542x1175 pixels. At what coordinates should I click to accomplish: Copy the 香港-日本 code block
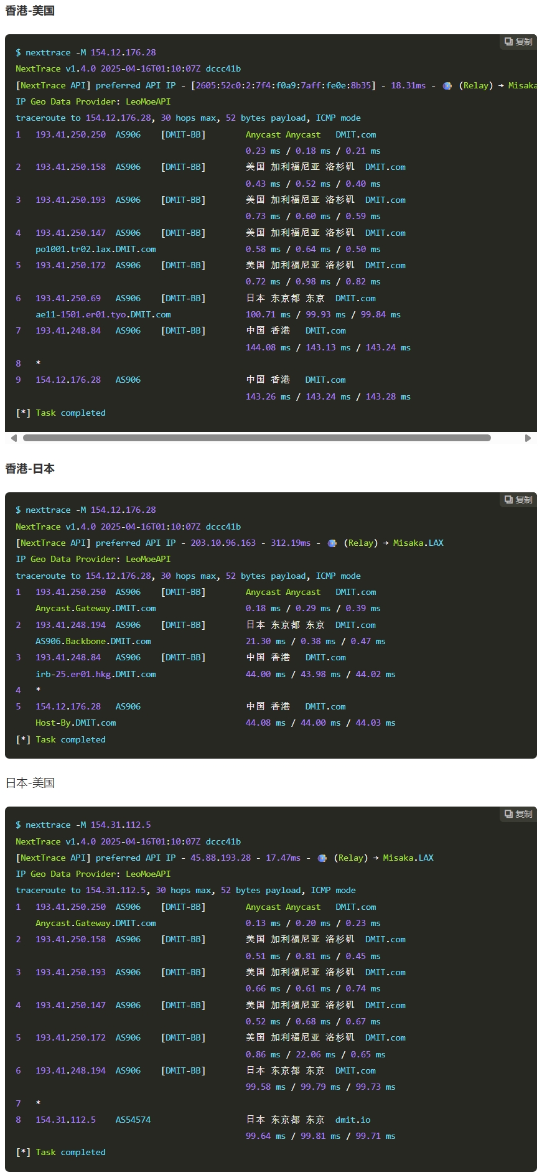(518, 500)
